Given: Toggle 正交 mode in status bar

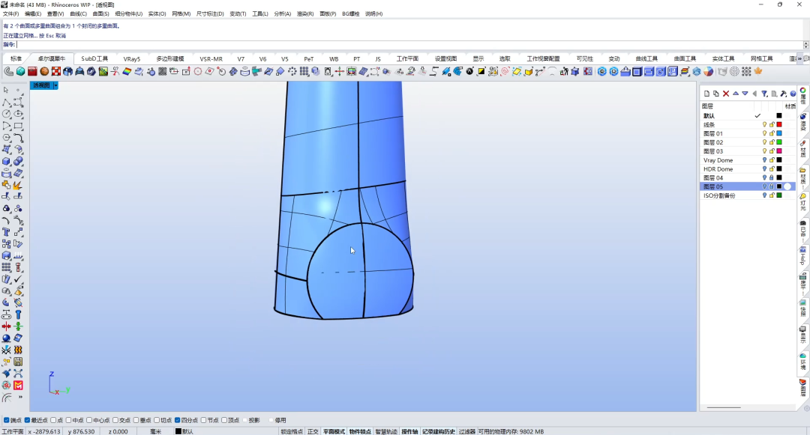Looking at the screenshot, I should pos(313,431).
